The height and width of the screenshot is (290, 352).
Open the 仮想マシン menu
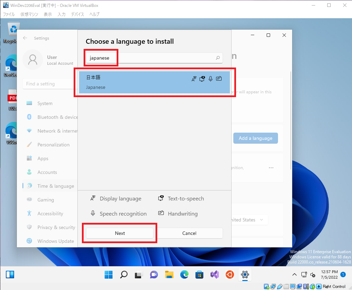coord(29,14)
